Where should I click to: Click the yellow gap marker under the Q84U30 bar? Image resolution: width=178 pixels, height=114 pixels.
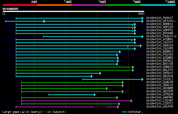[128, 47]
